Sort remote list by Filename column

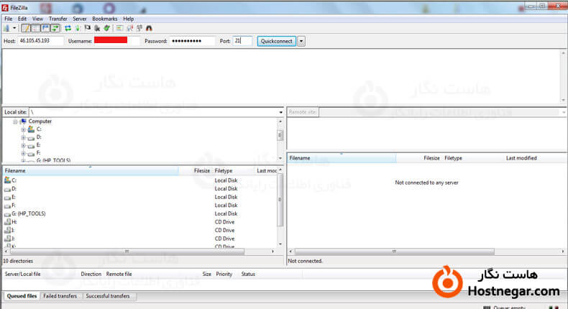tap(342, 158)
